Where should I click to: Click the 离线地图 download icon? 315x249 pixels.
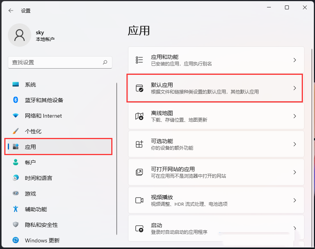139,116
